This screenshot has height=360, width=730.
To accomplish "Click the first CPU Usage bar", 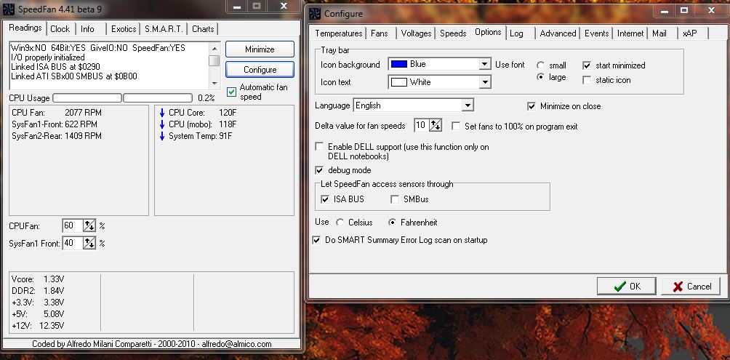I will (x=87, y=97).
